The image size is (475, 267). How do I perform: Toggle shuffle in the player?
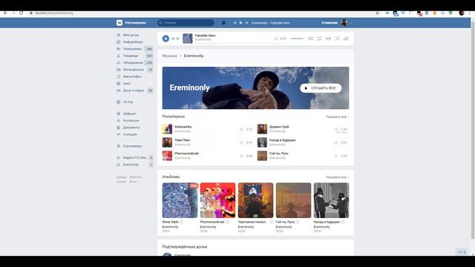coord(310,39)
